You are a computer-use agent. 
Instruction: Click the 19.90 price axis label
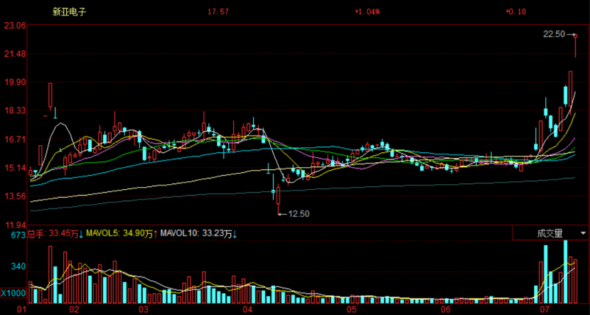[x=15, y=82]
